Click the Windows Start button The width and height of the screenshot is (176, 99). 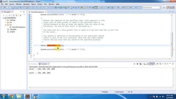click(4, 97)
